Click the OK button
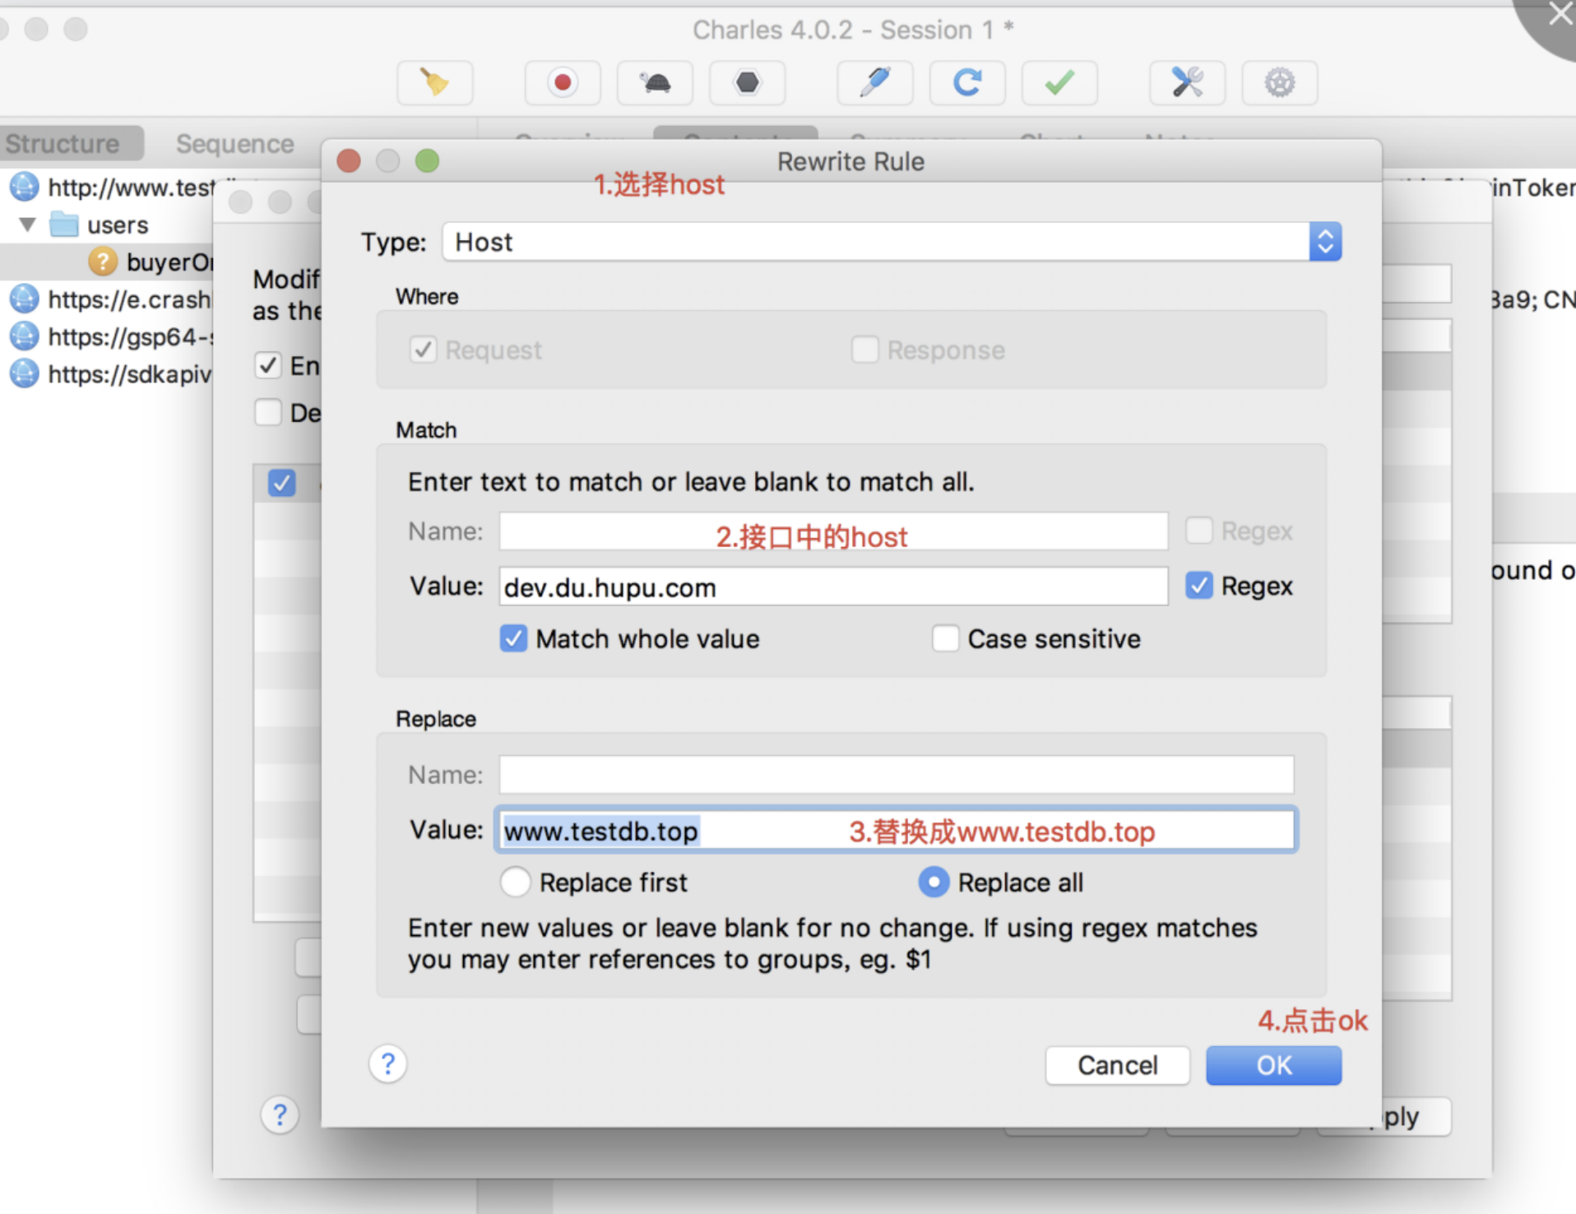Screen dimensions: 1576x1214 point(1273,1065)
